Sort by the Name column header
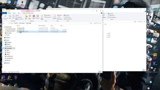 (x=18, y=26)
